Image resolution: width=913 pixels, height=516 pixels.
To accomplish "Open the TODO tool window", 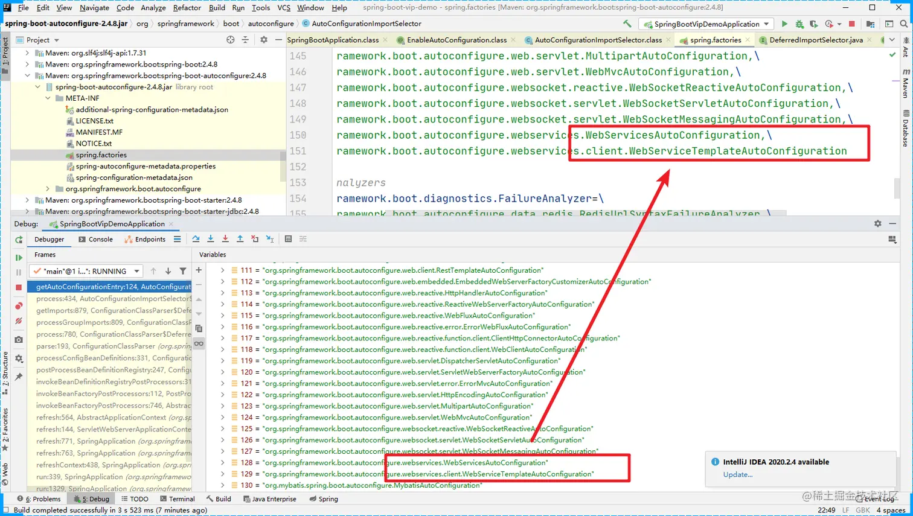I will coord(135,499).
